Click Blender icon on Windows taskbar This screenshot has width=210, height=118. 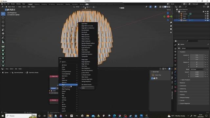[x=50, y=116]
